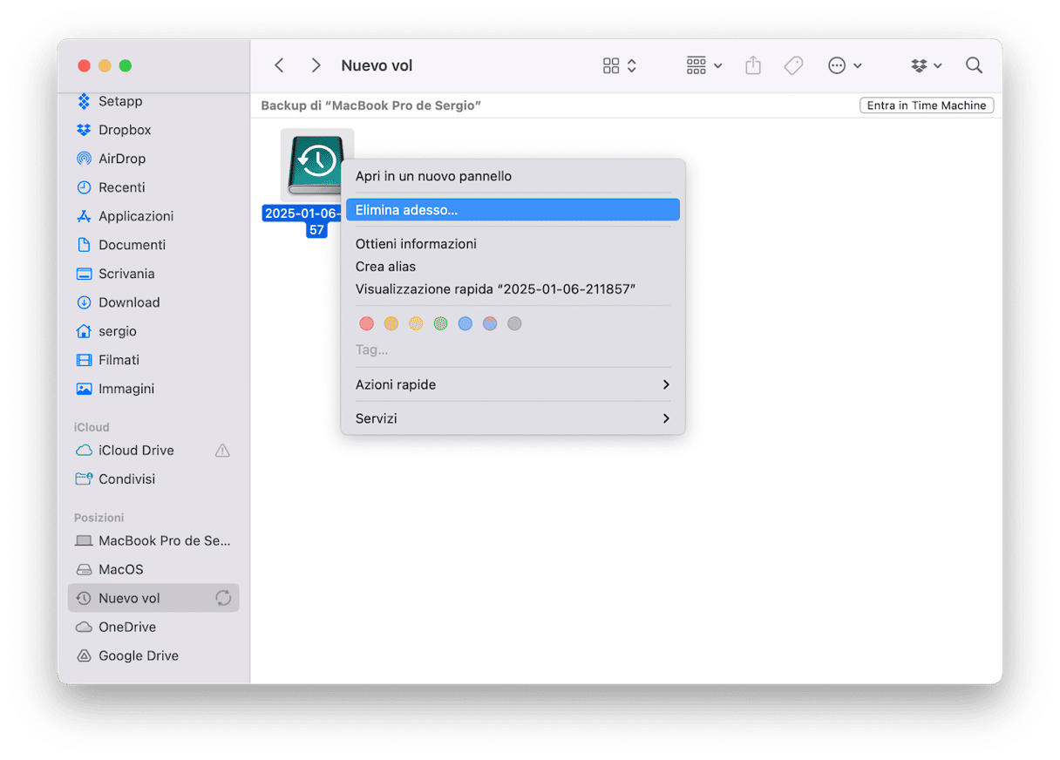1060x760 pixels.
Task: Open the Dropbox toolbar dropdown
Action: pyautogui.click(x=926, y=65)
